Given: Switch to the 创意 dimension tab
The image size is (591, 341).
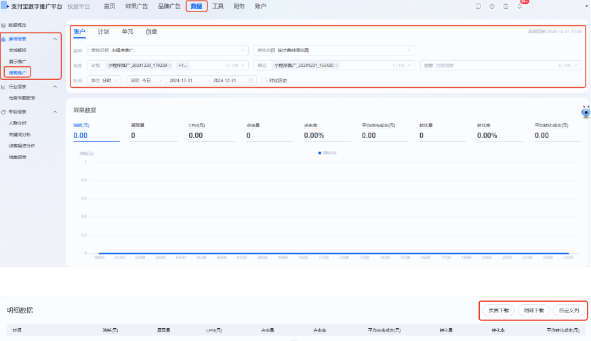Looking at the screenshot, I should click(x=151, y=32).
